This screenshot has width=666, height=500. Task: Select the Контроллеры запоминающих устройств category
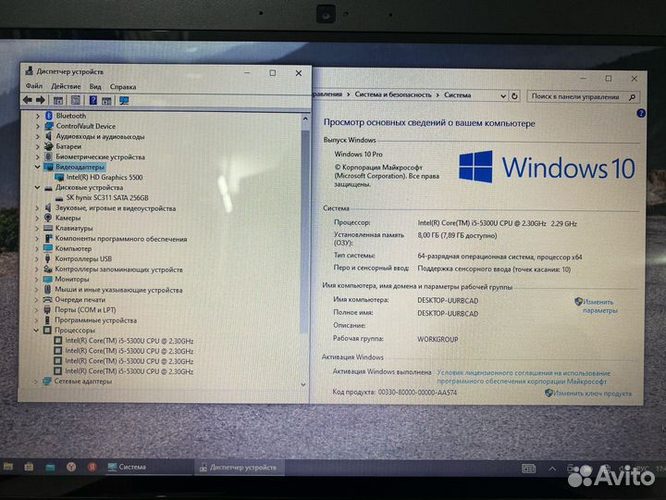coord(118,269)
